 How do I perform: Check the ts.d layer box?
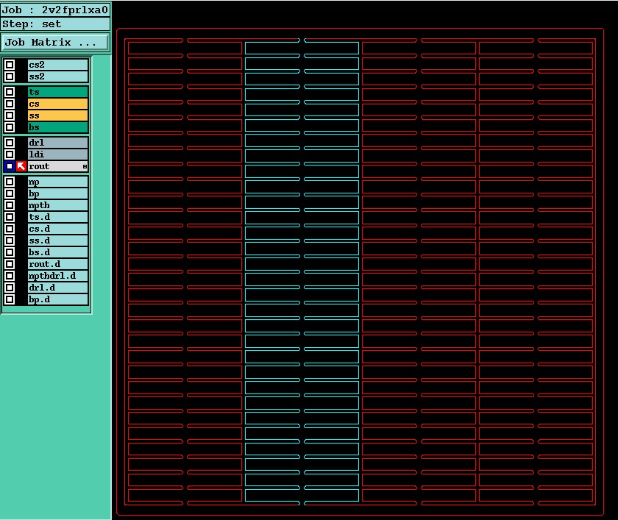pos(10,217)
